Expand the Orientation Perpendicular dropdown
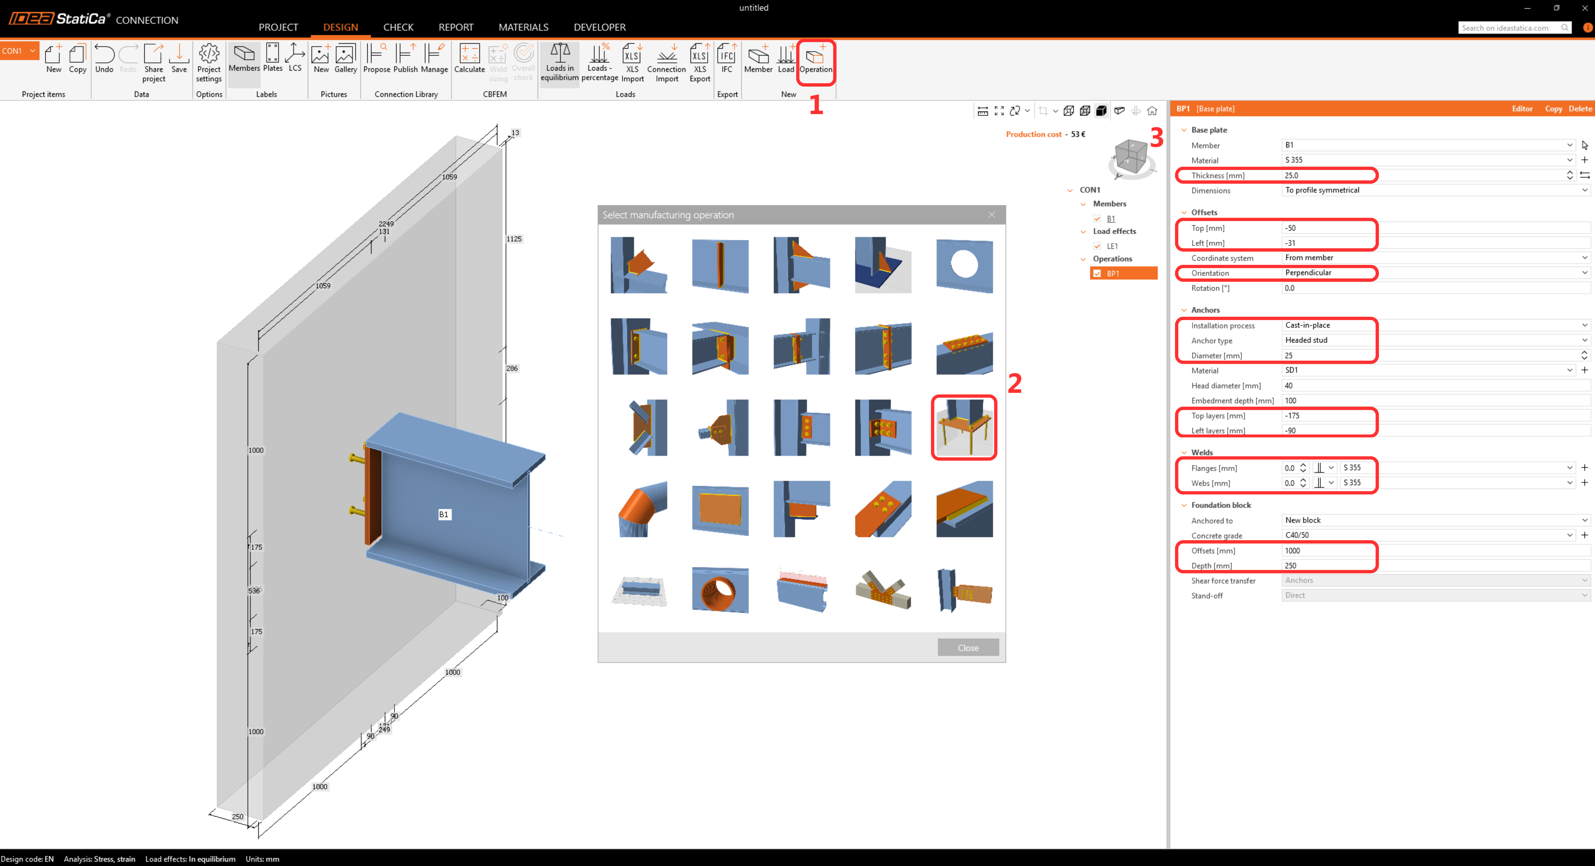 click(x=1584, y=273)
